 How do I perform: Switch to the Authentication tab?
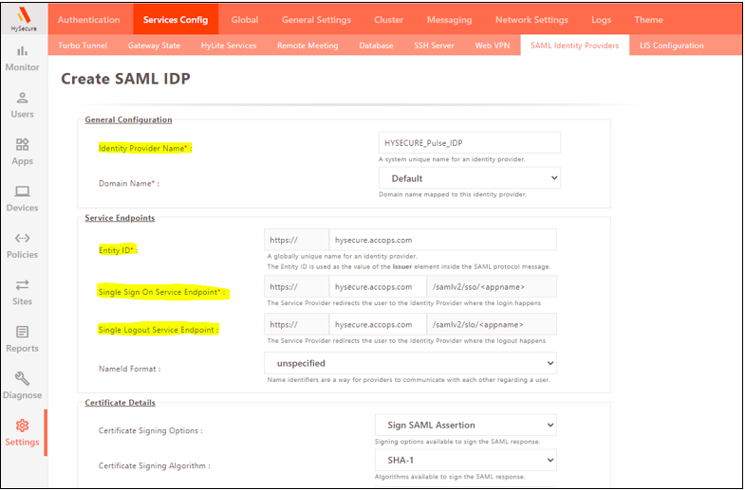[x=89, y=20]
